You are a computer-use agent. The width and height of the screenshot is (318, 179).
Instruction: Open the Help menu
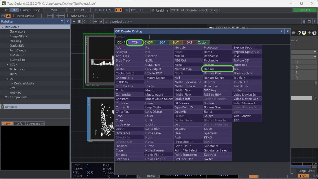click(37, 10)
